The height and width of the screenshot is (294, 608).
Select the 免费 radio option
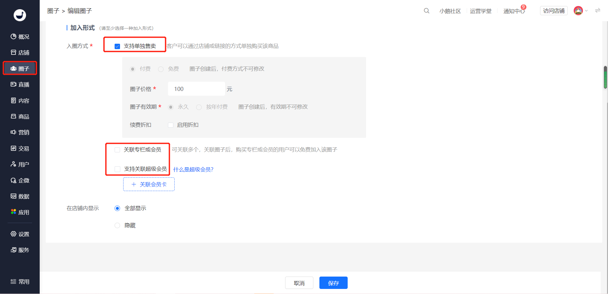click(x=161, y=69)
